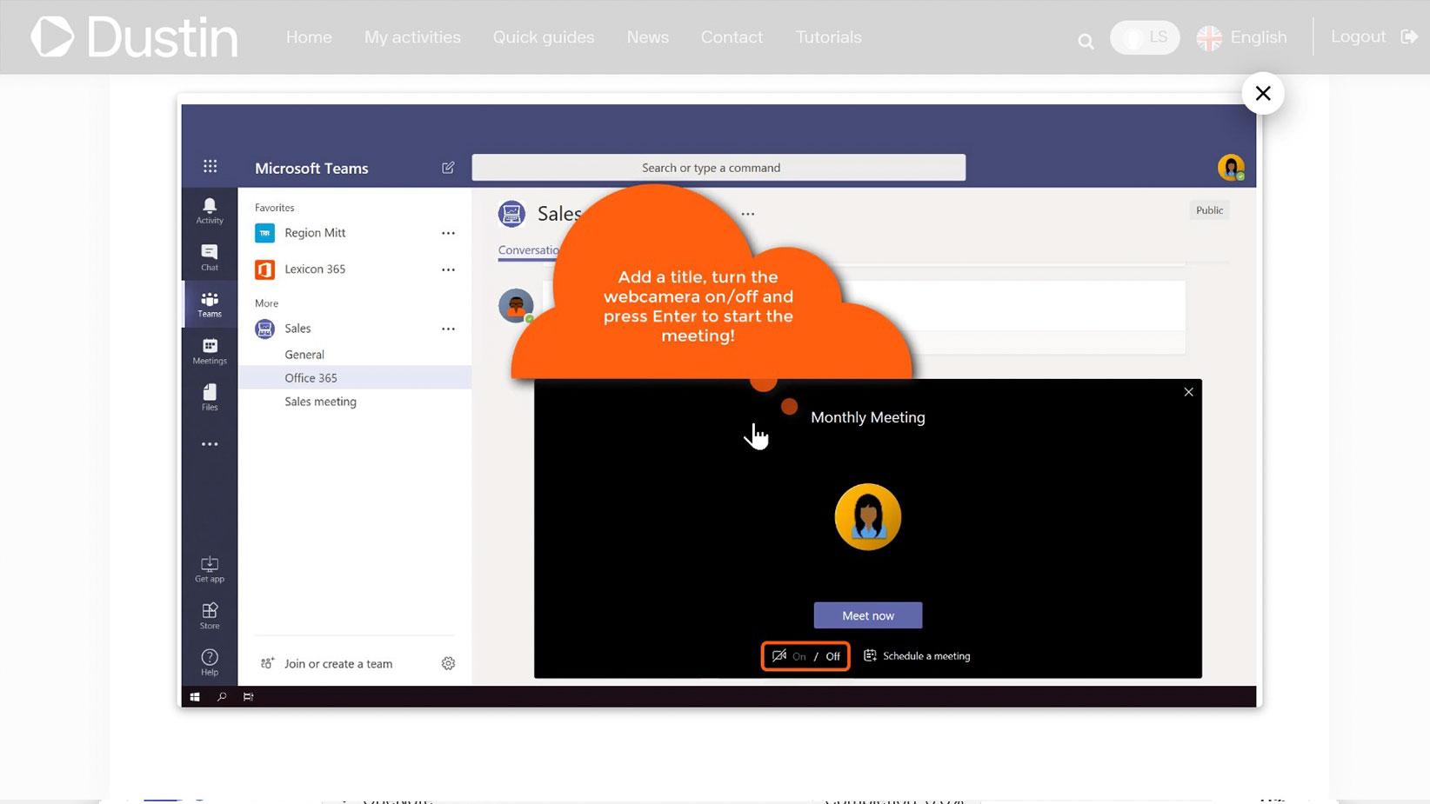
Task: Open the Tutorials menu item
Action: pos(828,37)
